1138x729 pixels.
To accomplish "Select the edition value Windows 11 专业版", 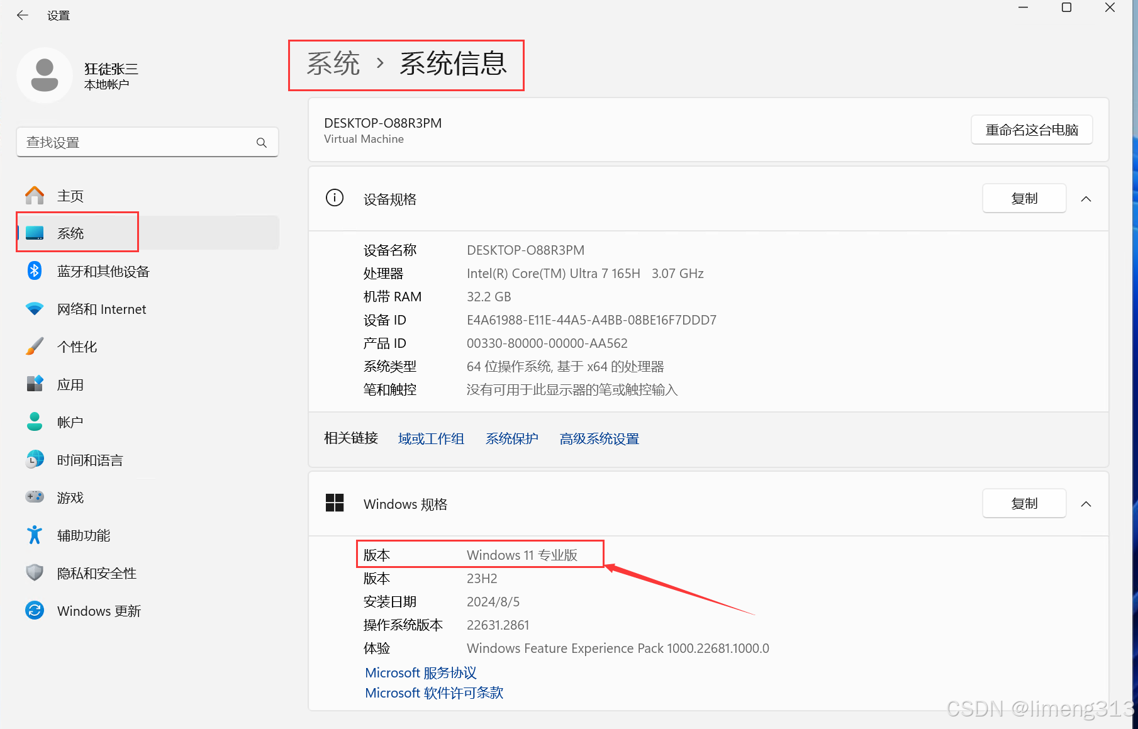I will [x=522, y=555].
